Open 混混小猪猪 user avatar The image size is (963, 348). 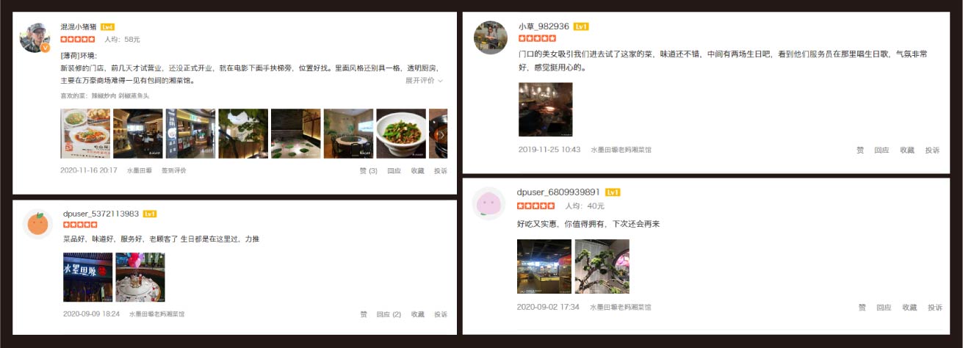35,37
